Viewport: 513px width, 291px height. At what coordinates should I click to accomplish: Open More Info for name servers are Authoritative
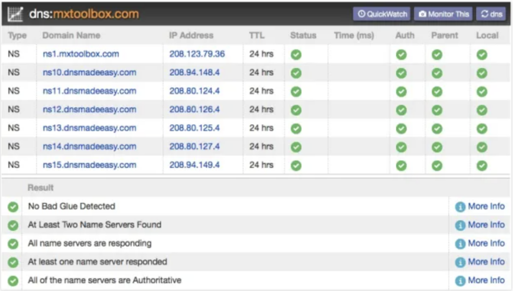click(x=480, y=280)
